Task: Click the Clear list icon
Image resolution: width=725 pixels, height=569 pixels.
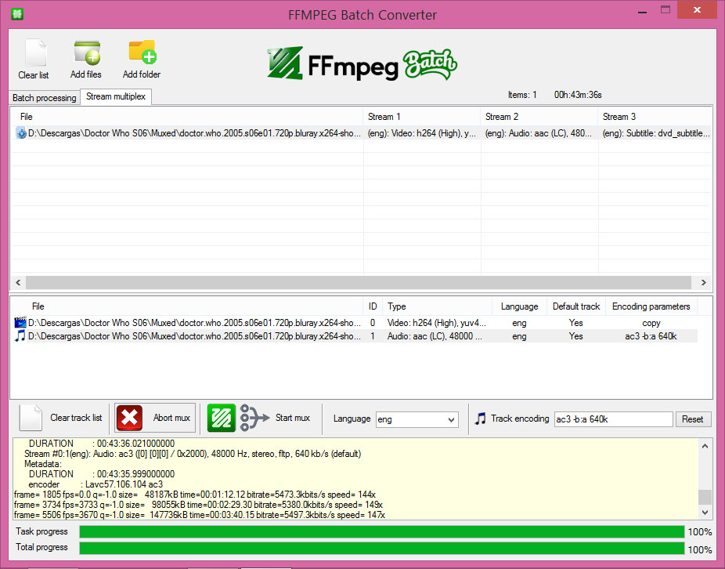Action: pyautogui.click(x=35, y=53)
